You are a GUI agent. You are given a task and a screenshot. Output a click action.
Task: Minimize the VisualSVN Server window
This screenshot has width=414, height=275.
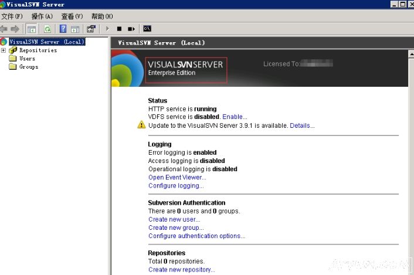(x=395, y=4)
